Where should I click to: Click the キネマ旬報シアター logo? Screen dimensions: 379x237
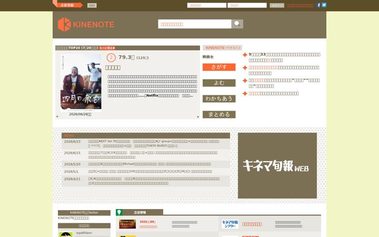[230, 224]
